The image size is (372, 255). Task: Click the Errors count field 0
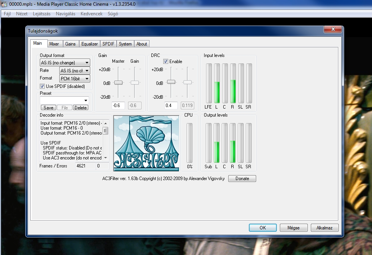coord(102,166)
